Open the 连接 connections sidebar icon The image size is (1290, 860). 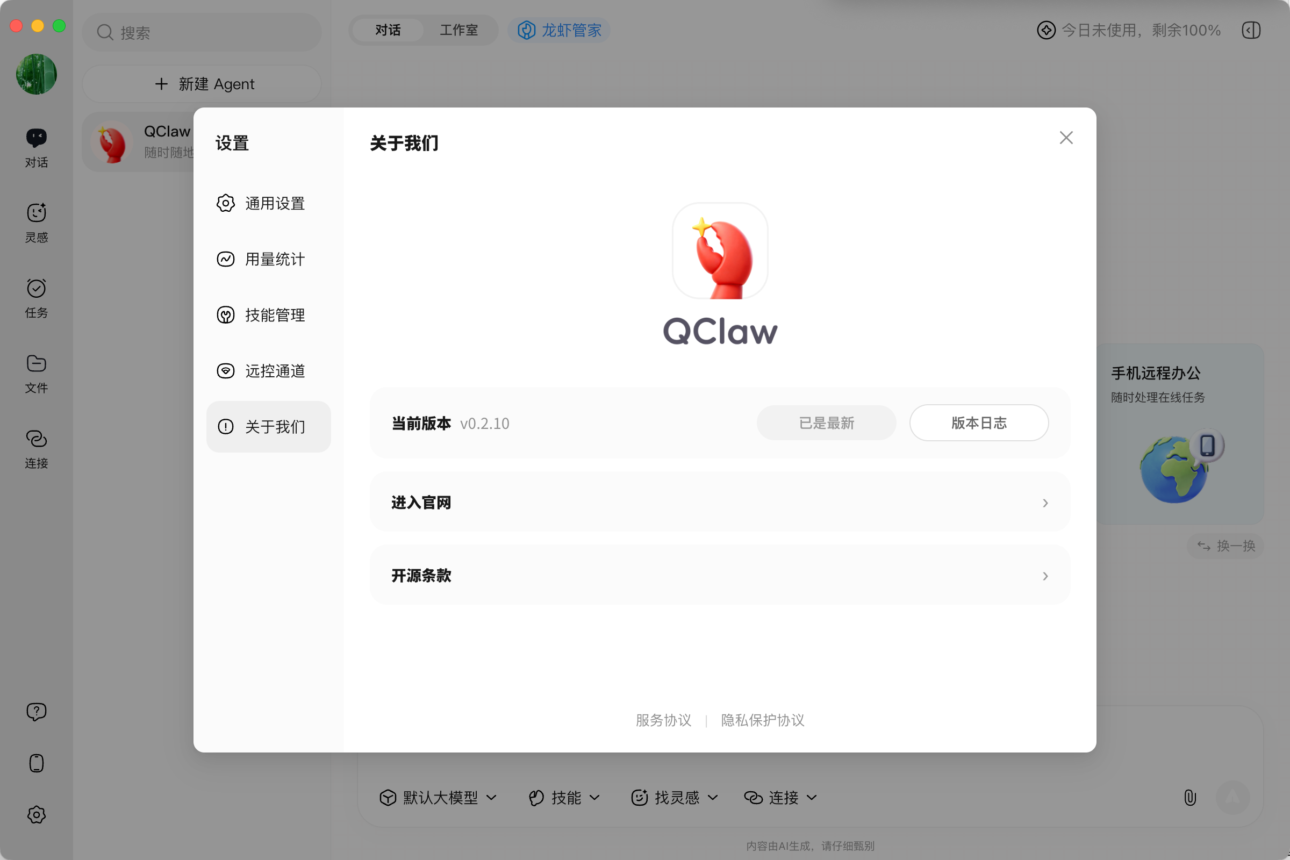click(36, 448)
